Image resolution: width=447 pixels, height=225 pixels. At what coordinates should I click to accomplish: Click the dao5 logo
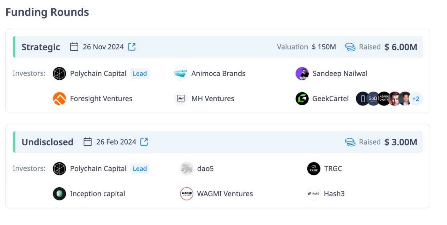[187, 169]
